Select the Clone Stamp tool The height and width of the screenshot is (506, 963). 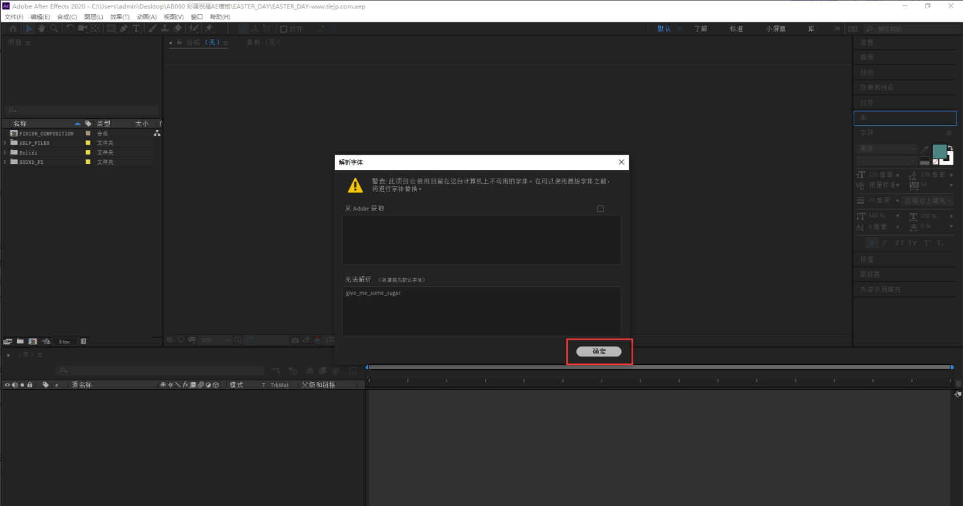click(165, 28)
